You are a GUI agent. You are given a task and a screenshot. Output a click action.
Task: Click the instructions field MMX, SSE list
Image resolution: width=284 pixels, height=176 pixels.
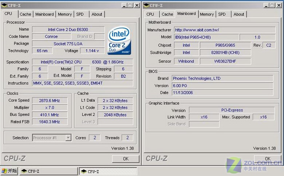click(82, 83)
